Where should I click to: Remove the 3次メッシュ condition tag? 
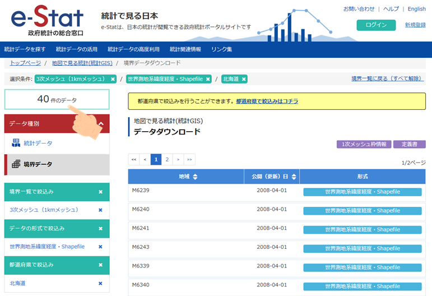pyautogui.click(x=113, y=79)
